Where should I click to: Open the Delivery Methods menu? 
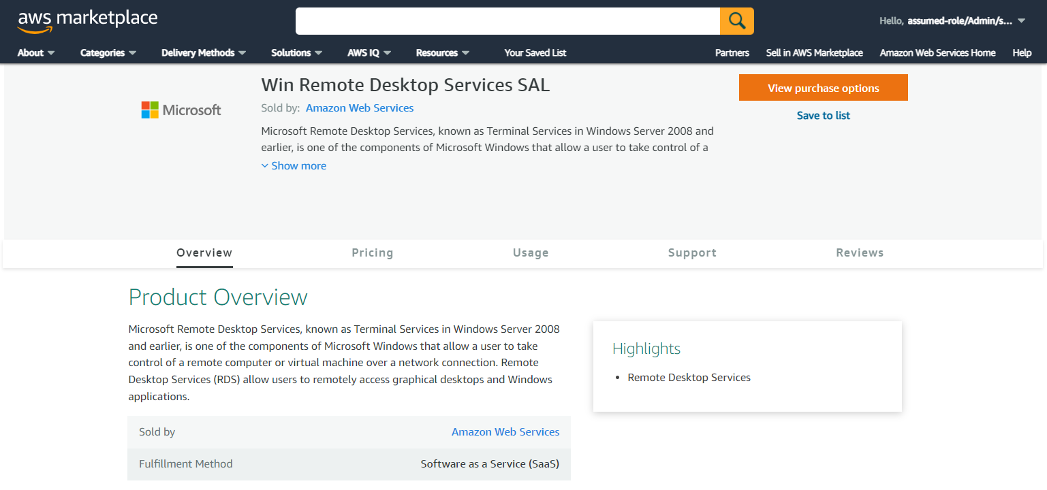[204, 53]
